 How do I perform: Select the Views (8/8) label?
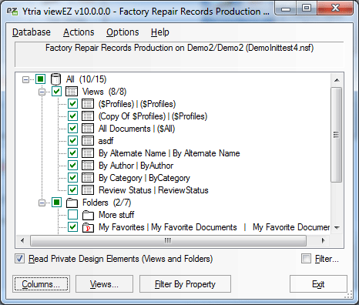[104, 92]
